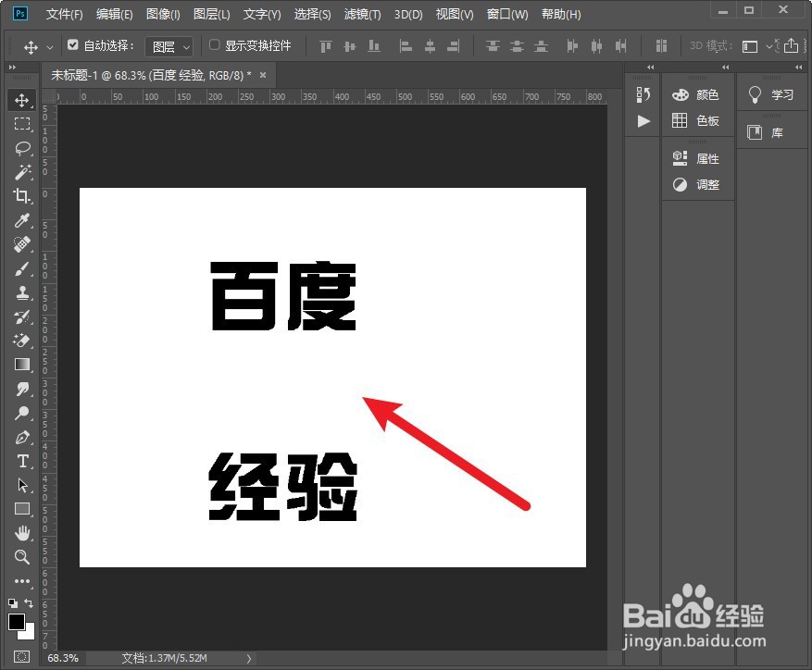This screenshot has height=670, width=812.
Task: Select the Dodge tool
Action: coord(21,413)
